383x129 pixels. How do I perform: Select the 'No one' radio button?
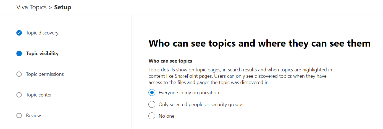[152, 116]
